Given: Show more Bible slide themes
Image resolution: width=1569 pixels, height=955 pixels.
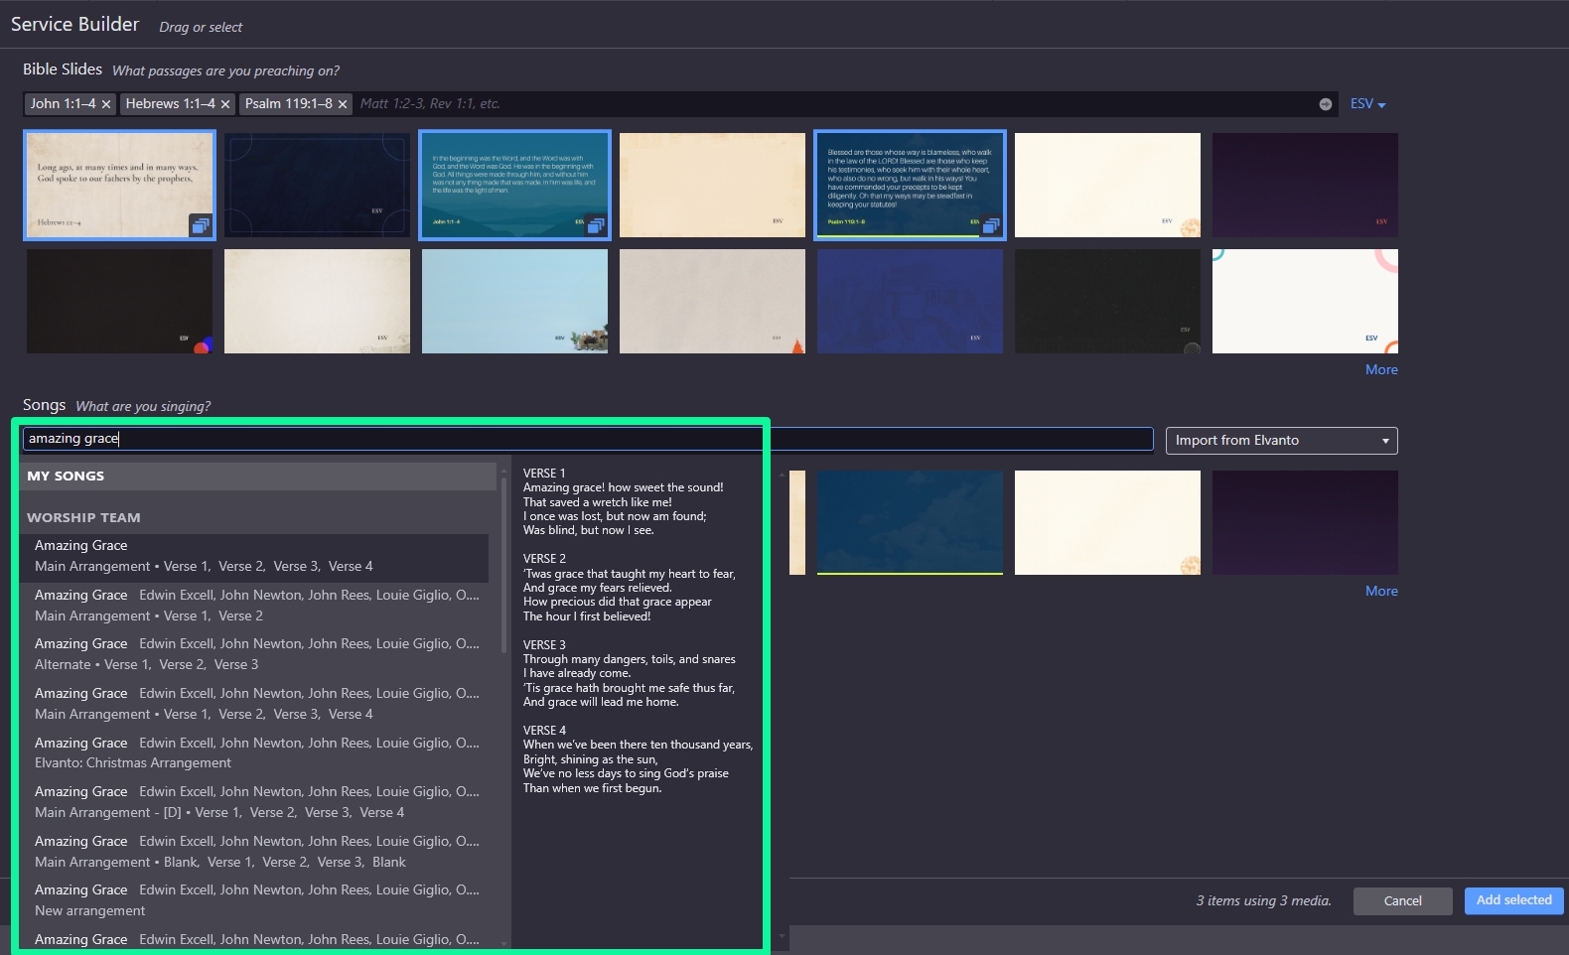Looking at the screenshot, I should point(1381,369).
